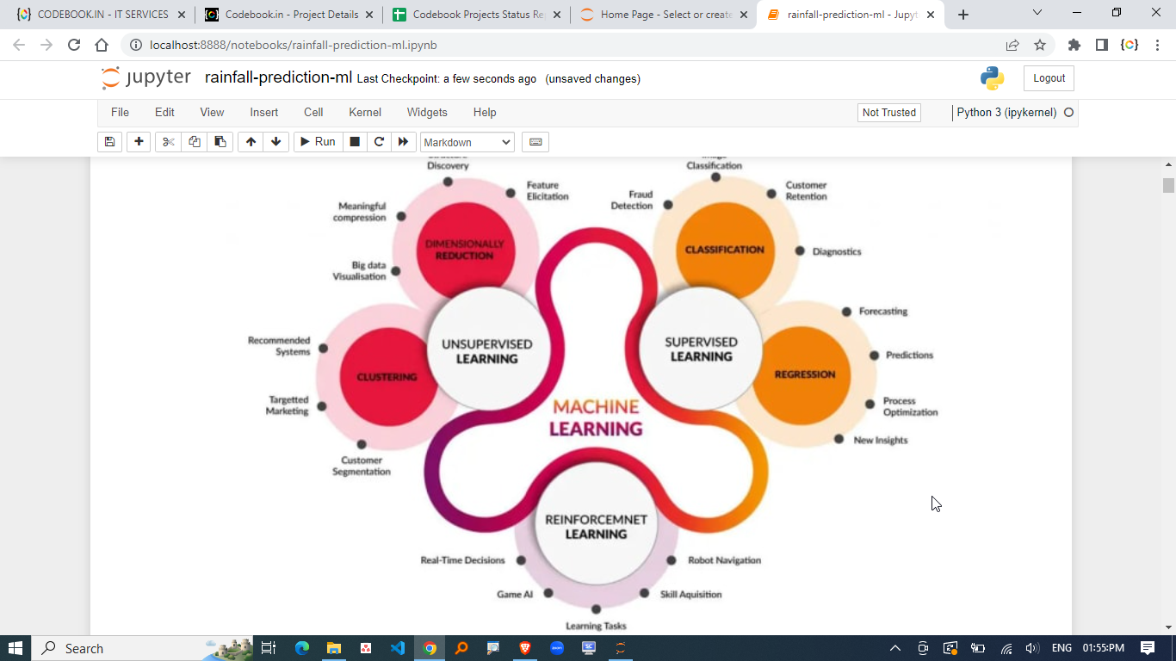Click the Logout button
Viewport: 1176px width, 661px height.
[1049, 78]
